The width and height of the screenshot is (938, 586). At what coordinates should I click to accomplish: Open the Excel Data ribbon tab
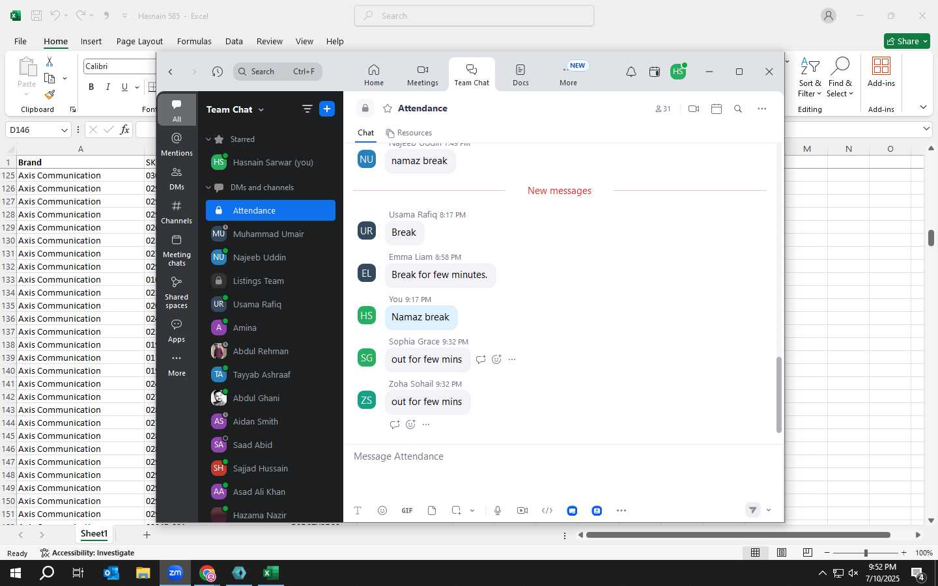coord(234,41)
